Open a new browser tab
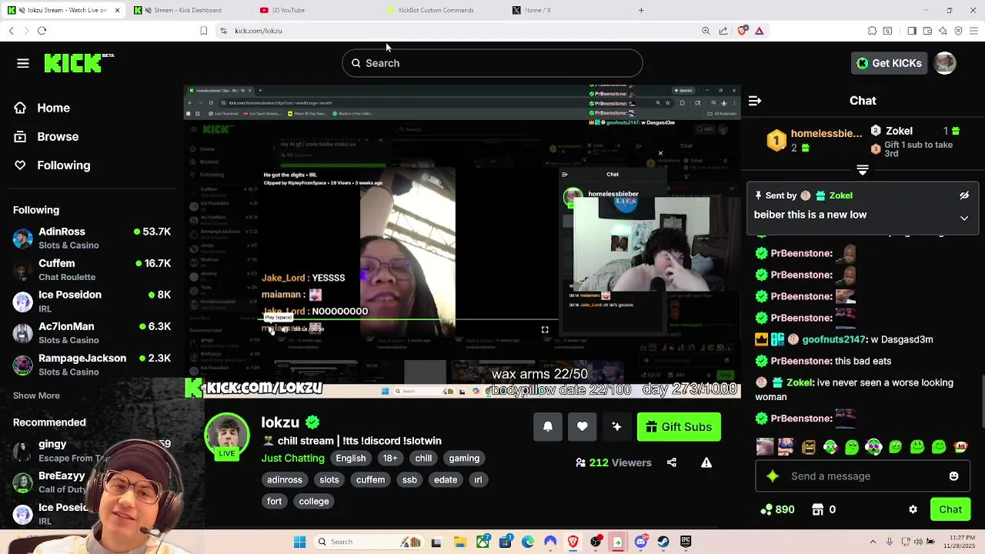This screenshot has width=985, height=554. (x=641, y=10)
